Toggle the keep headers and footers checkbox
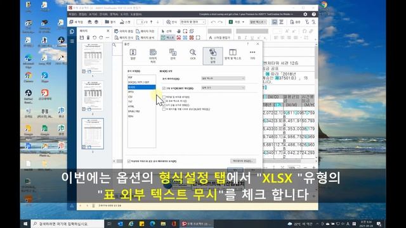Image resolution: width=406 pixels, height=228 pixels. [x=164, y=97]
